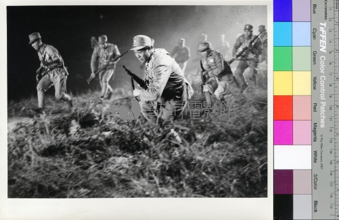The height and width of the screenshot is (220, 339).
Task: Pick the solid black color patch
Action: (x=283, y=207)
